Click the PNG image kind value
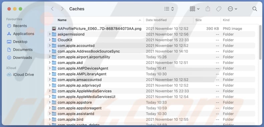 pyautogui.click(x=232, y=29)
